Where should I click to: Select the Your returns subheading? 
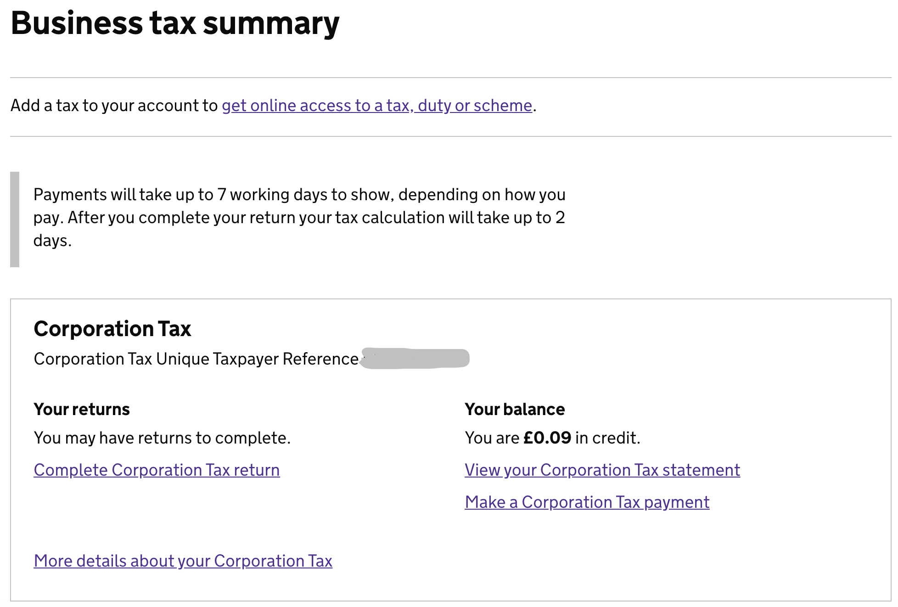[x=82, y=409]
